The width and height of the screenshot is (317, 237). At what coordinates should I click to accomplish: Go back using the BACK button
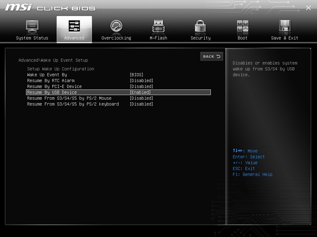click(x=212, y=56)
